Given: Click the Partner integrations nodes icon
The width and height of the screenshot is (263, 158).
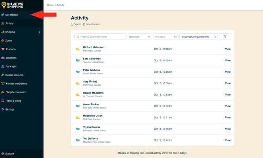Looking at the screenshot, I should pyautogui.click(x=3, y=83).
